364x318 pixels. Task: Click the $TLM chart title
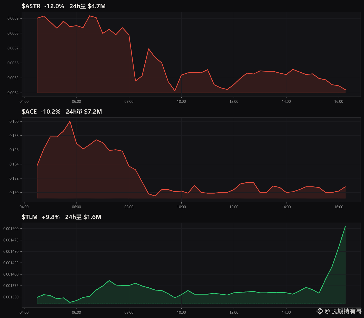click(x=30, y=217)
